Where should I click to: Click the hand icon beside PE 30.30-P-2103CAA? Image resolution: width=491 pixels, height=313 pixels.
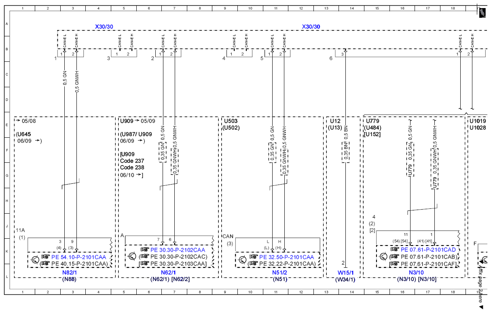click(x=145, y=263)
